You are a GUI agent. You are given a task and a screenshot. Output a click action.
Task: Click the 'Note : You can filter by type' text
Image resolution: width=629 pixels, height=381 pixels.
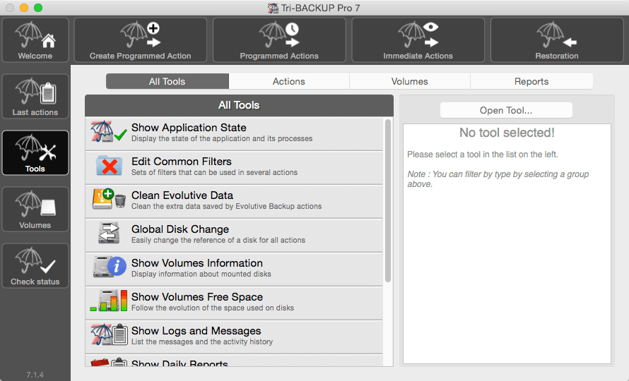498,179
